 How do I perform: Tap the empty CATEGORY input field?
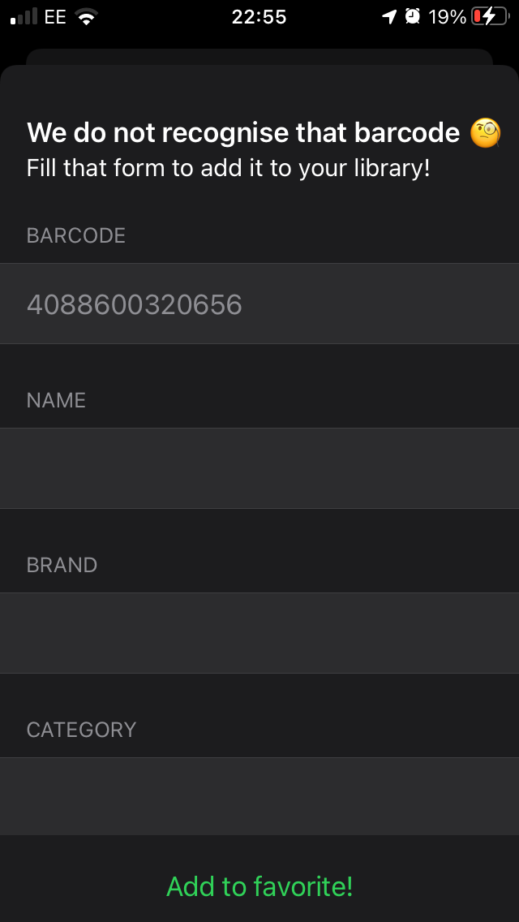(259, 796)
